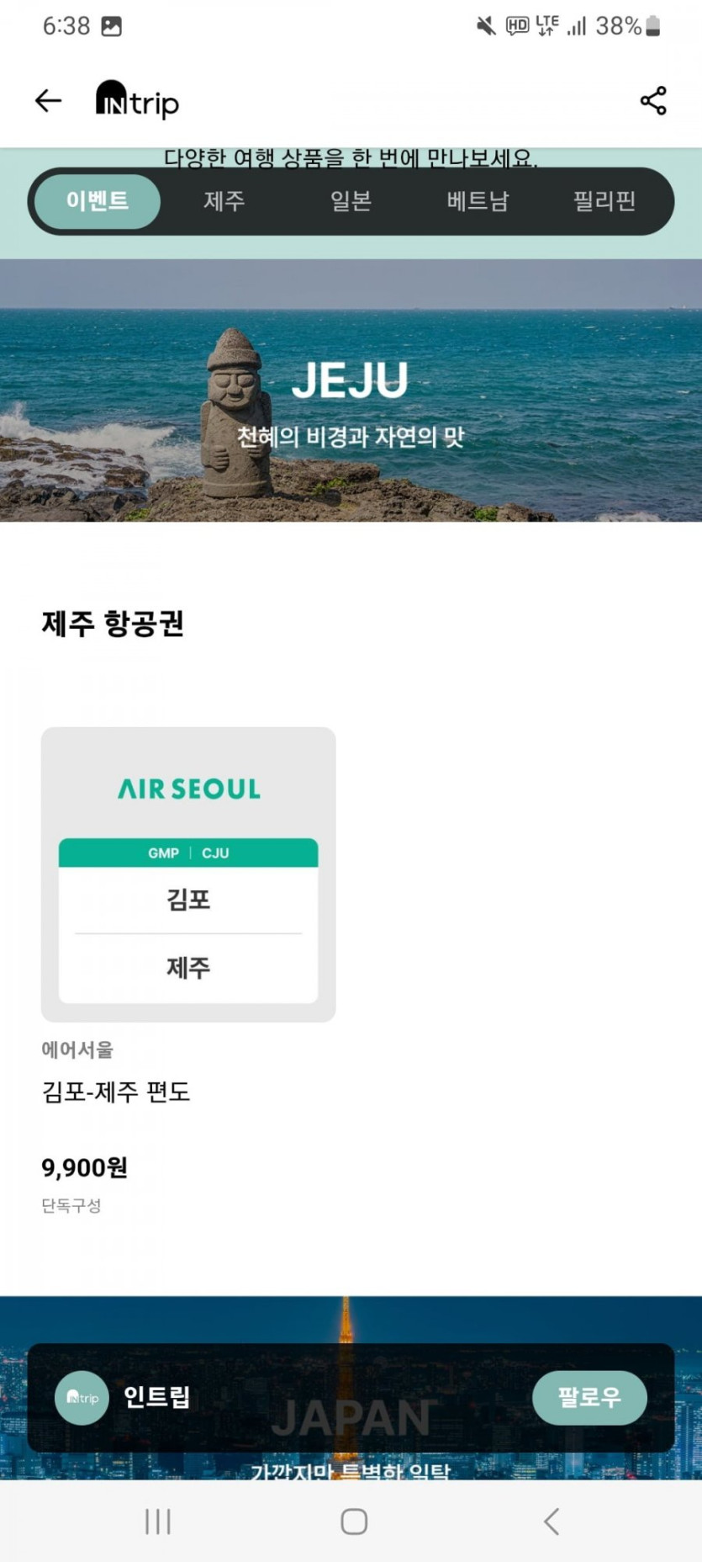The height and width of the screenshot is (1562, 702).
Task: Tap the JEJU banner image
Action: click(x=351, y=390)
